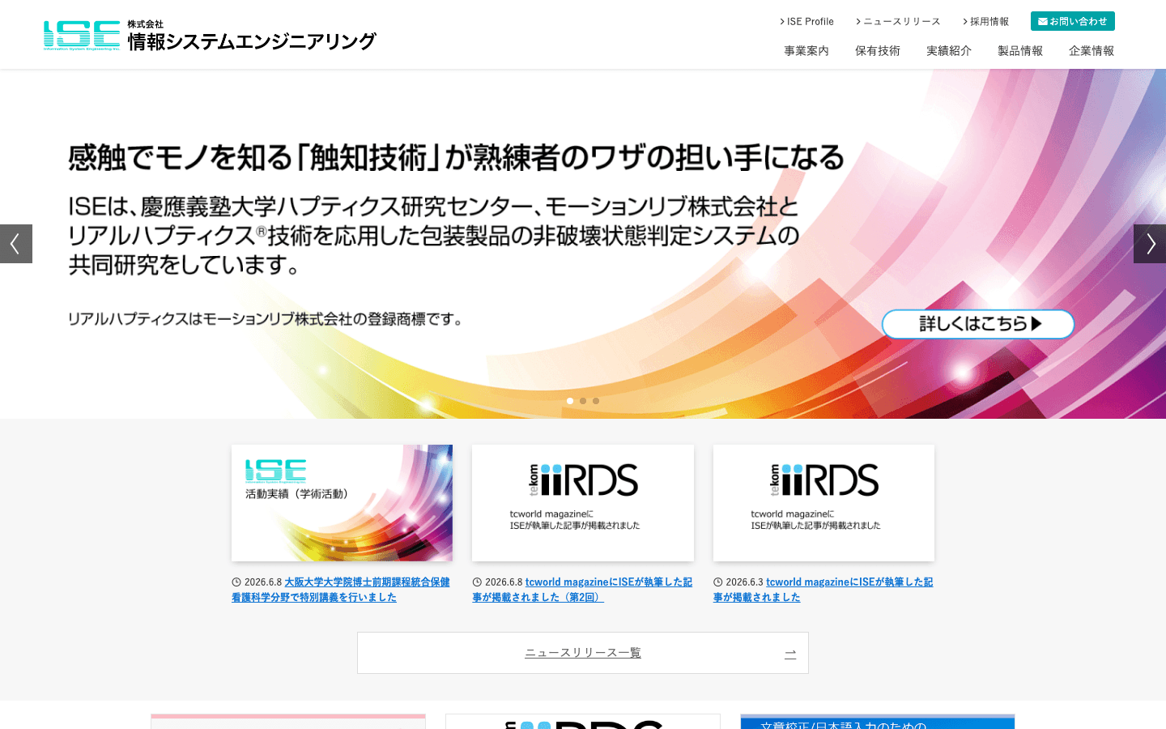Open tcworld magazine article（第2回）link
The image size is (1166, 729).
point(582,590)
